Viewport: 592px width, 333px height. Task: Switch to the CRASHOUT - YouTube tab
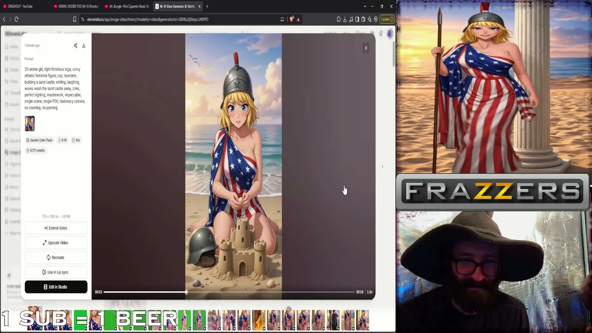[x=25, y=6]
